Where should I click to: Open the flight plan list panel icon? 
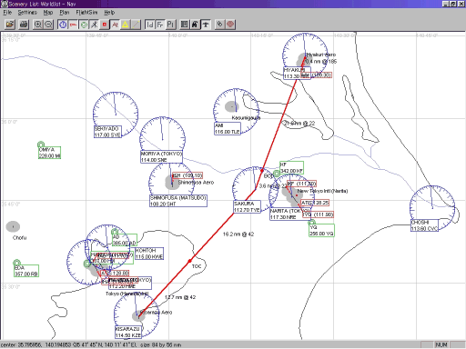point(185,25)
